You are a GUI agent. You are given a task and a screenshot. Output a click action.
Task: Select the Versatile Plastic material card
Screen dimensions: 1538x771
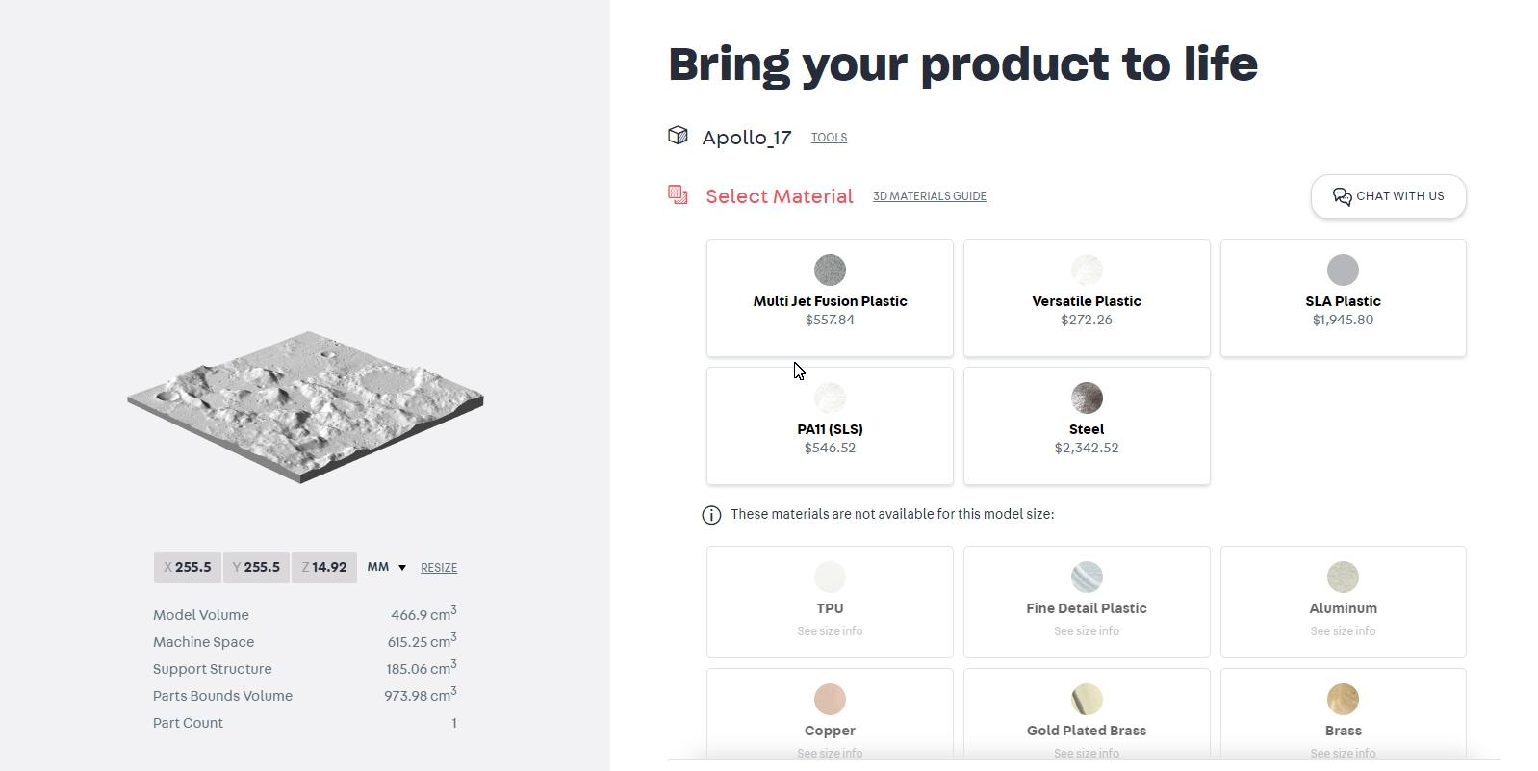[1087, 298]
